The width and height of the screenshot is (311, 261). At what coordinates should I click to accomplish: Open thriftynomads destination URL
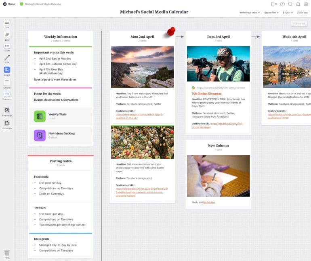[x=289, y=116]
